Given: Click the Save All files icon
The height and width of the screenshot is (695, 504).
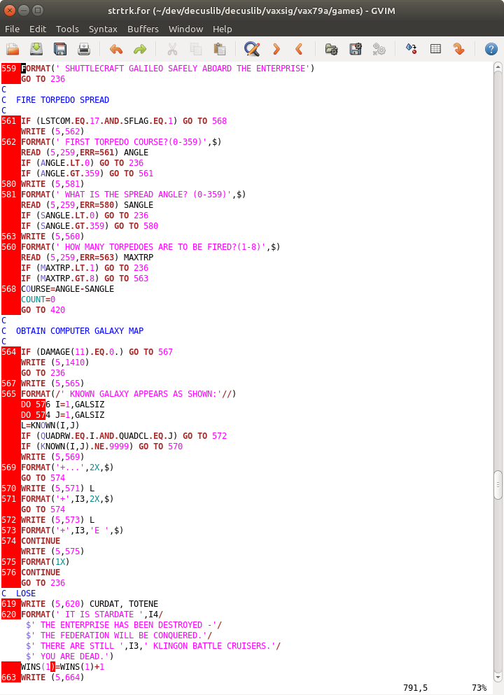Looking at the screenshot, I should 60,49.
